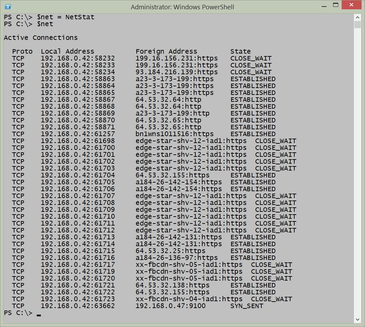Image resolution: width=365 pixels, height=327 pixels.
Task: Click the "Administrator: Windows PowerShell" title text
Action: [182, 7]
